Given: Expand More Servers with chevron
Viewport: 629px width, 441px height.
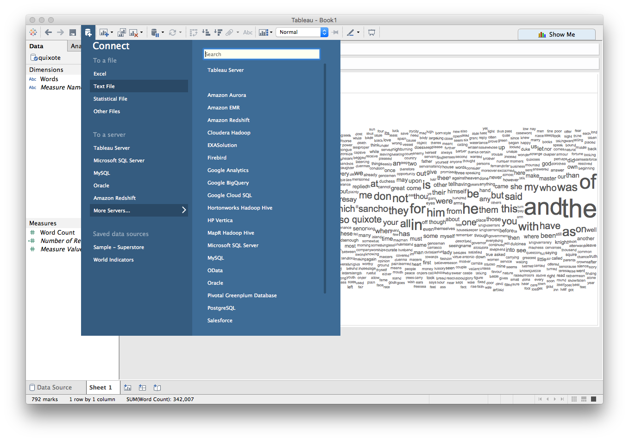Looking at the screenshot, I should [139, 211].
